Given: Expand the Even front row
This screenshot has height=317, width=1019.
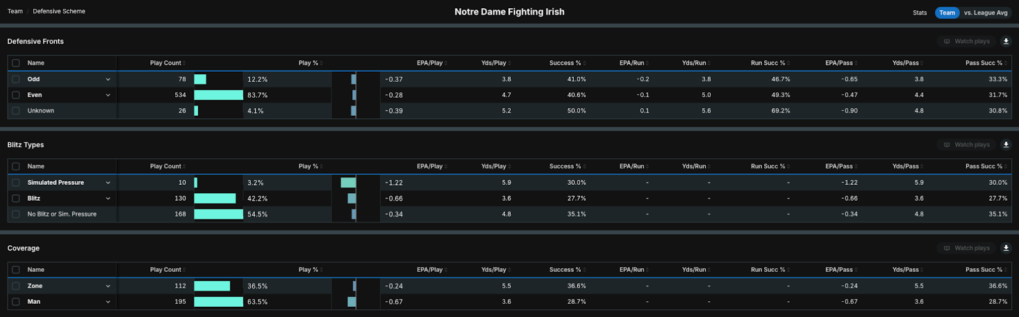Looking at the screenshot, I should coord(108,95).
